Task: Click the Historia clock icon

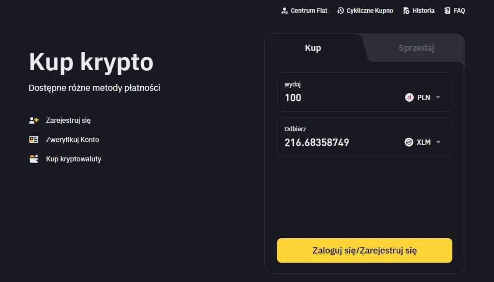Action: click(405, 10)
